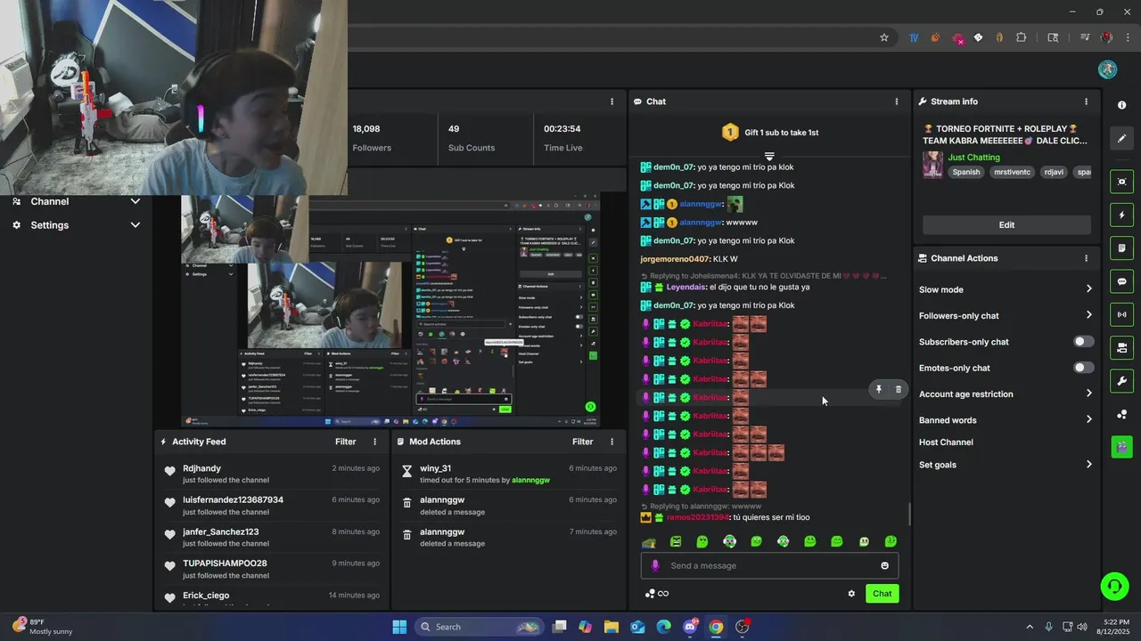The height and width of the screenshot is (641, 1141).
Task: Click the lightning bolt icon in right sidebar
Action: tap(1121, 215)
